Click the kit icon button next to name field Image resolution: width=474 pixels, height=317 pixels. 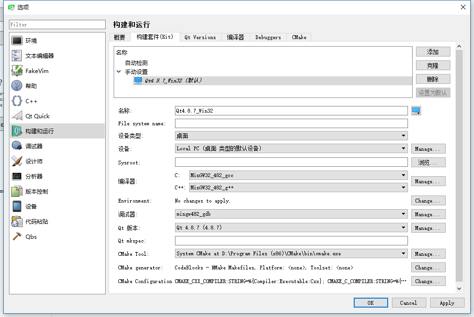coord(416,111)
